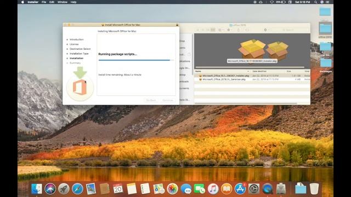The height and width of the screenshot is (197, 351).
Task: Click the installation progress bar
Action: (136, 60)
